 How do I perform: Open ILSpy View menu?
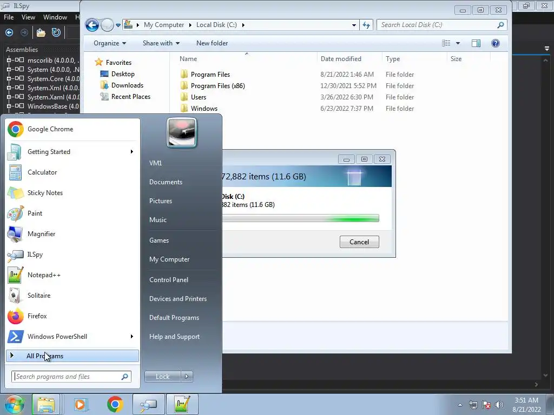pyautogui.click(x=28, y=17)
